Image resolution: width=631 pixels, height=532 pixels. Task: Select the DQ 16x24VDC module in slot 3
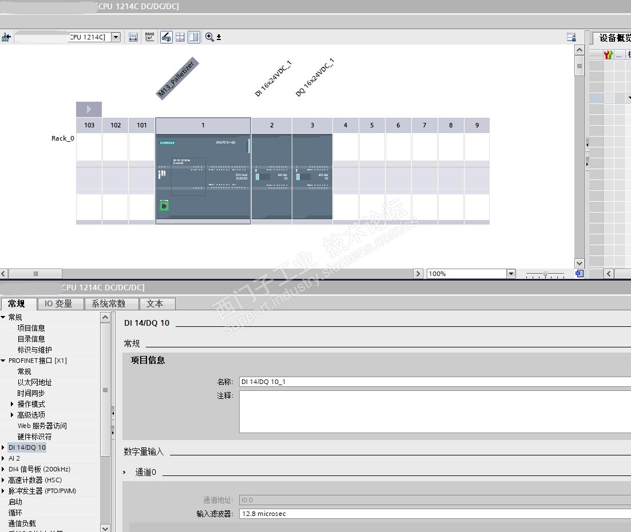click(x=312, y=177)
